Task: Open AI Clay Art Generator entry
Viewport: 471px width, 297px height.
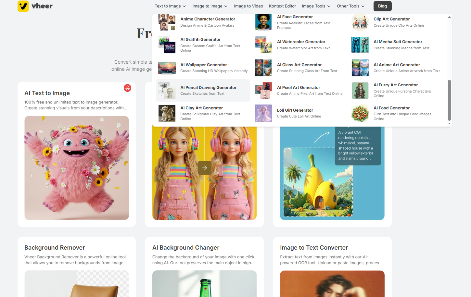Action: pos(202,108)
